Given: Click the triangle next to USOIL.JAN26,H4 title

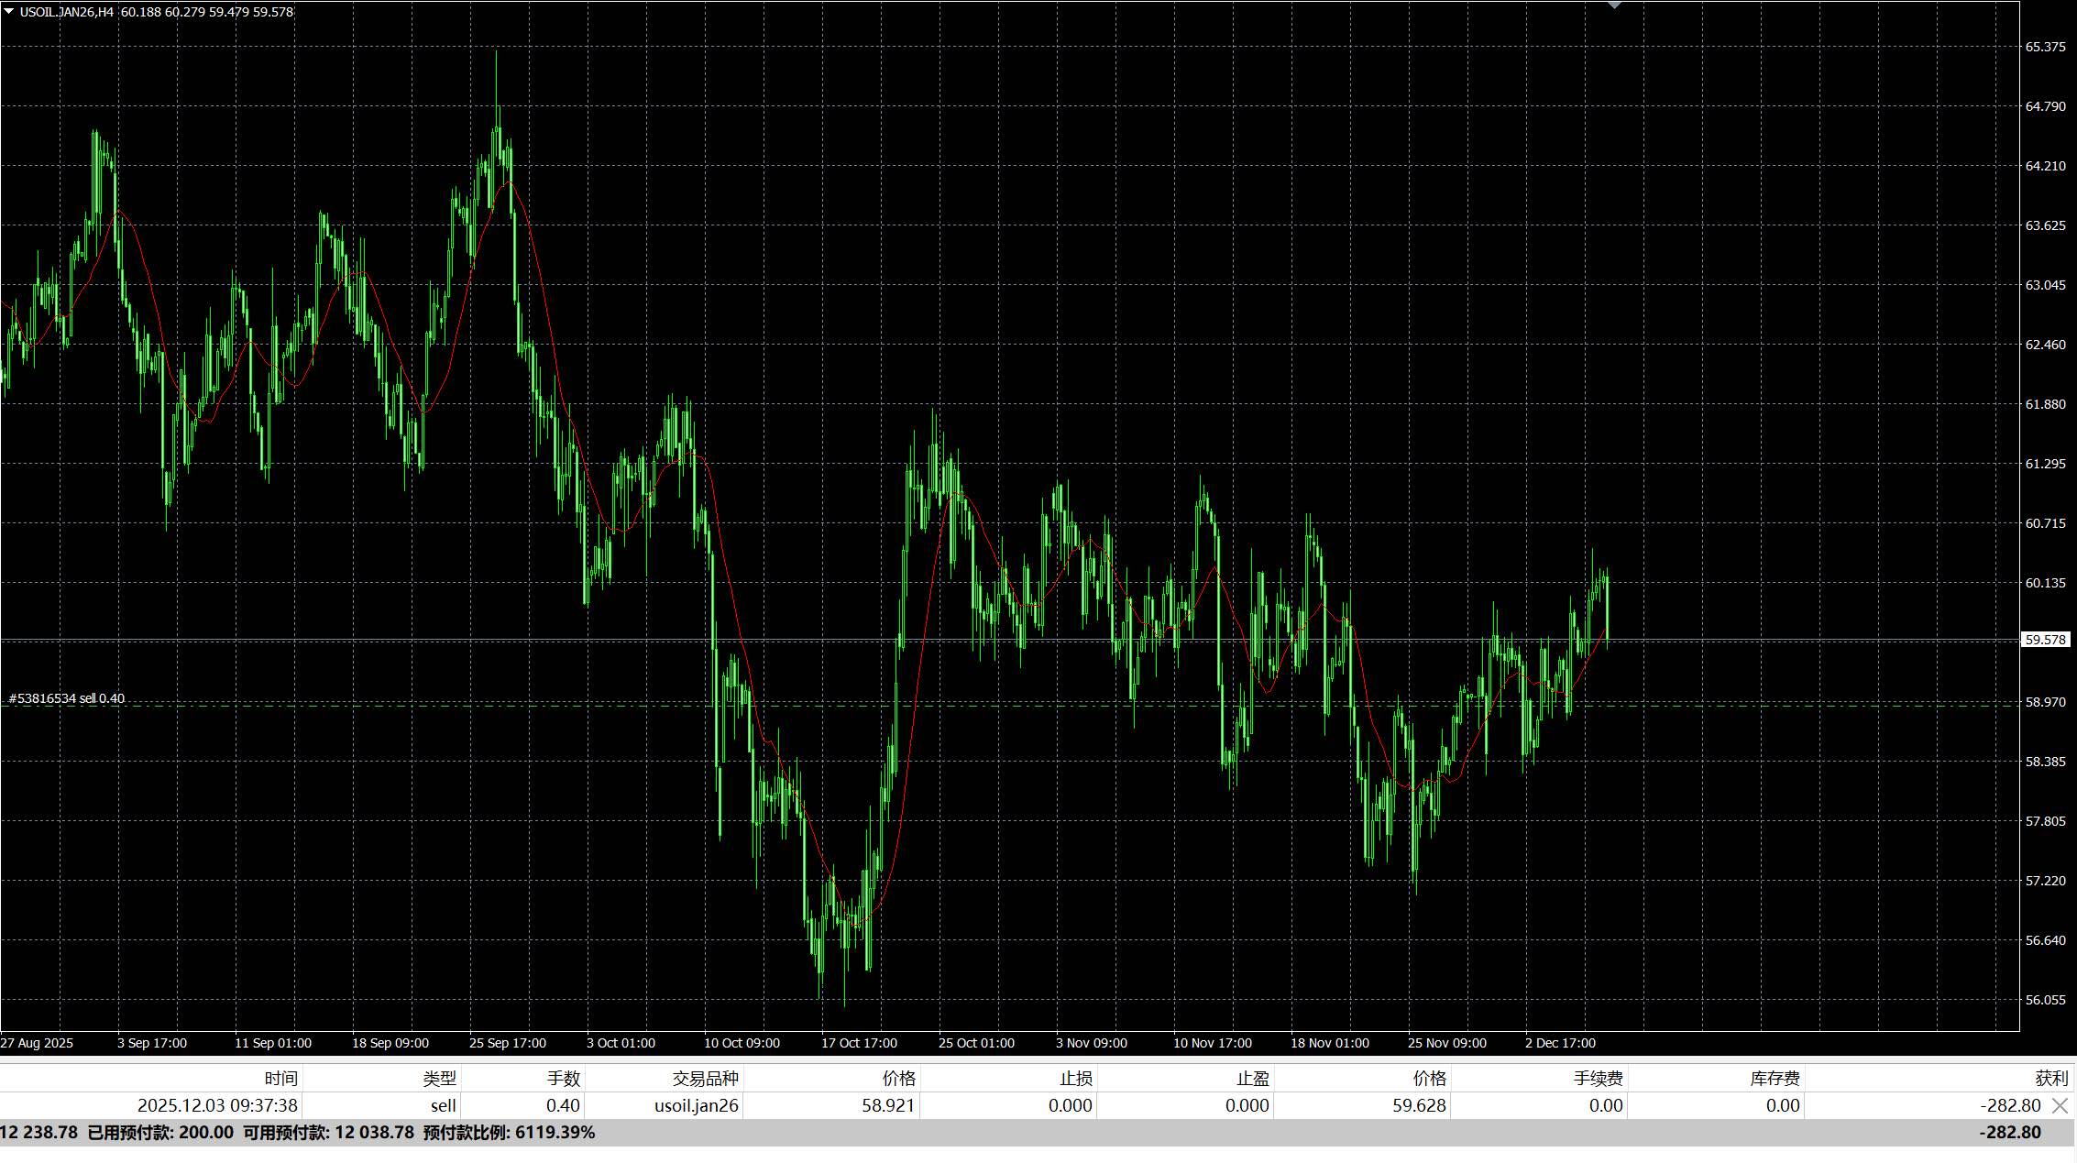Looking at the screenshot, I should point(9,12).
